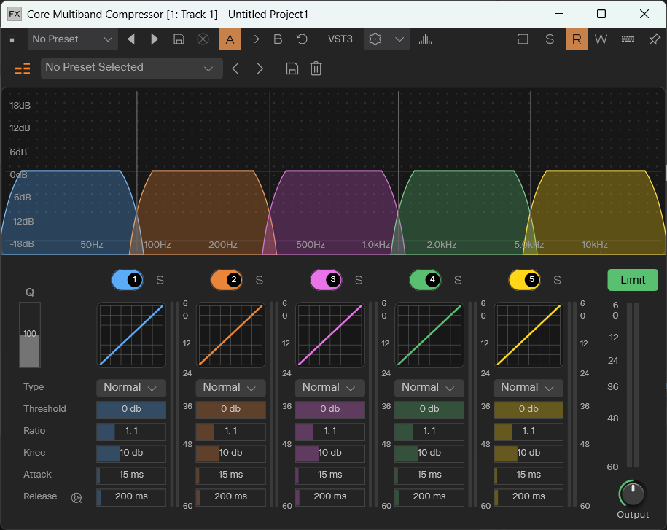This screenshot has height=530, width=667.
Task: Pin the plugin window with pushpin icon
Action: click(x=654, y=39)
